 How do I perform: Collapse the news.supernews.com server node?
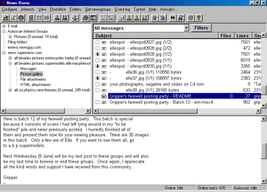(x=4, y=53)
